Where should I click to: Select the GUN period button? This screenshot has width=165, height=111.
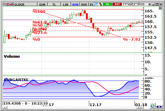[x=42, y=4]
